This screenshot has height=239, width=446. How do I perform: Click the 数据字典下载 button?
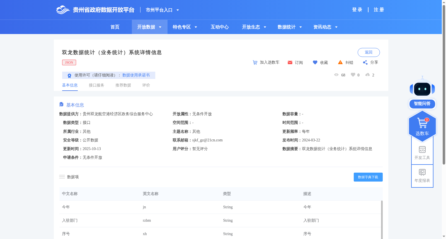point(368,177)
